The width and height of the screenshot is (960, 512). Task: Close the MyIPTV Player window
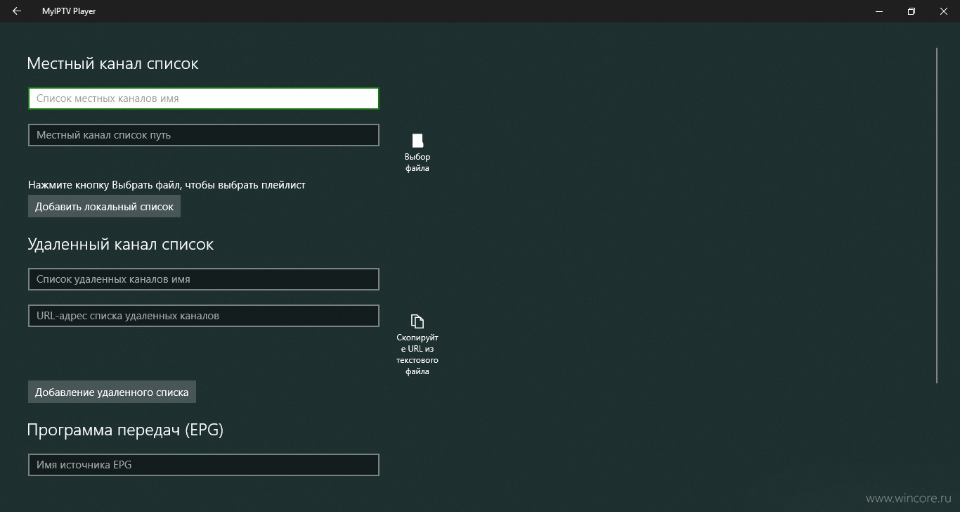tap(944, 11)
